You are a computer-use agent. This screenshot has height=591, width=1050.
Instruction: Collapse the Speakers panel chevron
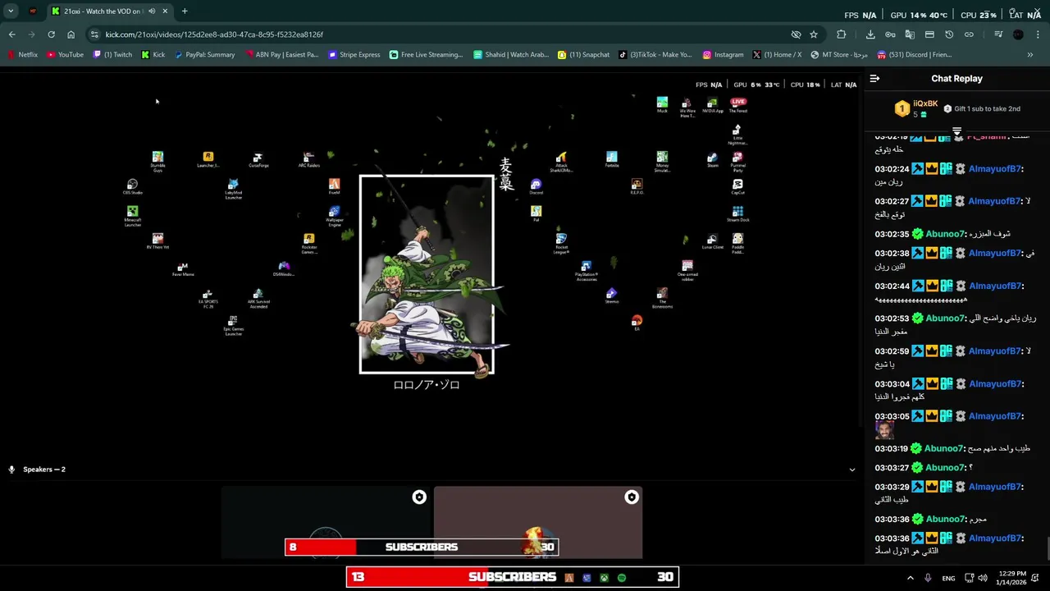pyautogui.click(x=851, y=470)
